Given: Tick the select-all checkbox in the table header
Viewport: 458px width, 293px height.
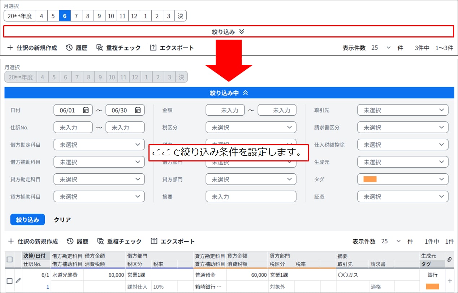Looking at the screenshot, I should (10, 259).
